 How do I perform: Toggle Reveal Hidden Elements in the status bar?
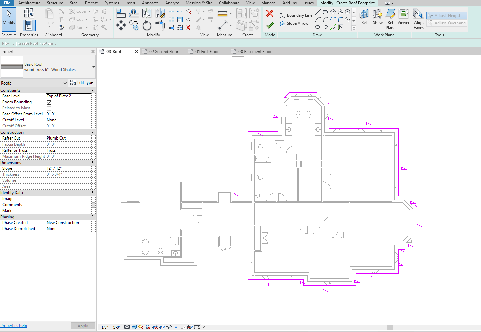pos(176,327)
